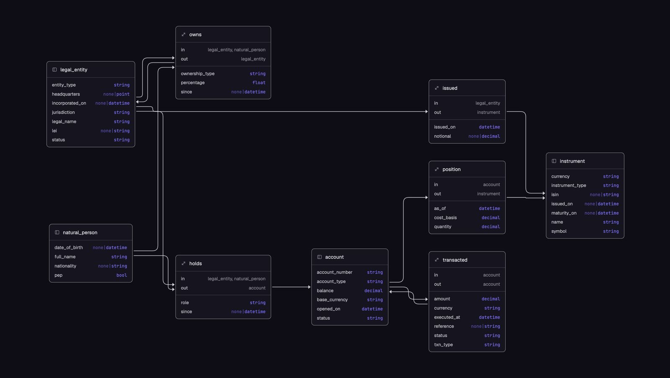670x378 pixels.
Task: Click the role field in holds
Action: pyautogui.click(x=223, y=303)
